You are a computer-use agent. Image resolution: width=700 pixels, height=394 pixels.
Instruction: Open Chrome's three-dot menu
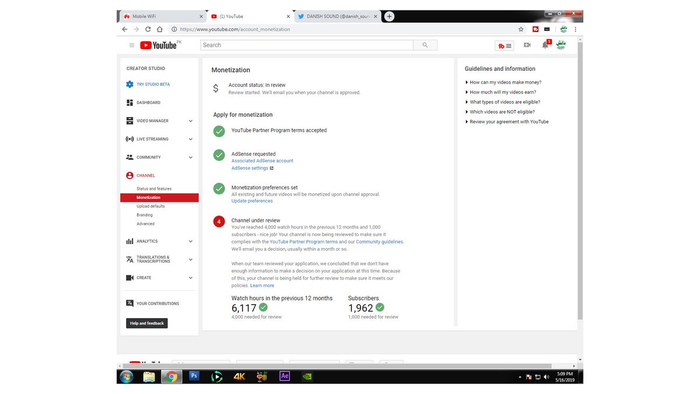click(576, 29)
